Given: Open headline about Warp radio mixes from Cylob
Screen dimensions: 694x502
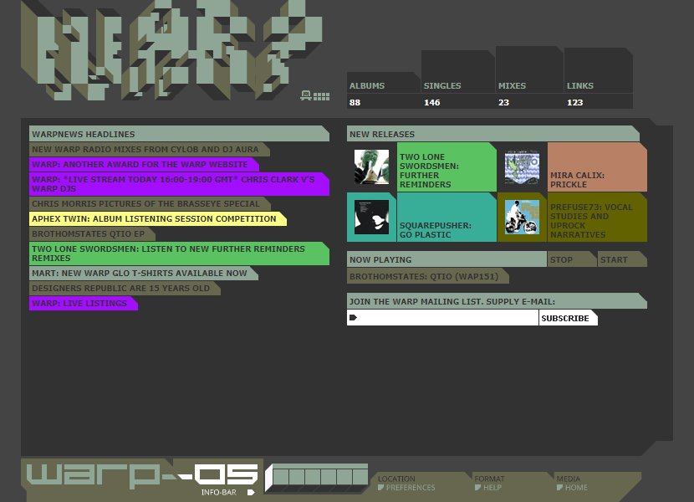Looking at the screenshot, I should tap(150, 149).
